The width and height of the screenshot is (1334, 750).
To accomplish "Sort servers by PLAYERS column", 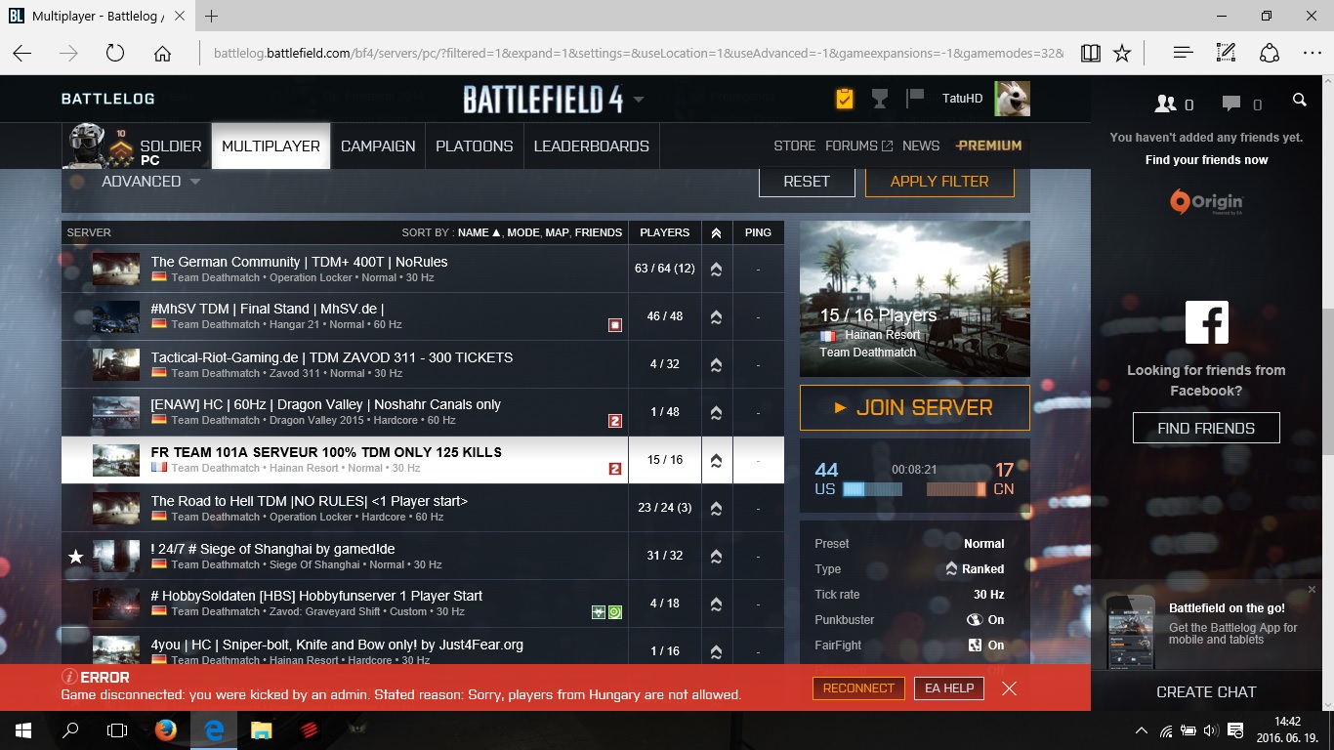I will click(x=664, y=232).
